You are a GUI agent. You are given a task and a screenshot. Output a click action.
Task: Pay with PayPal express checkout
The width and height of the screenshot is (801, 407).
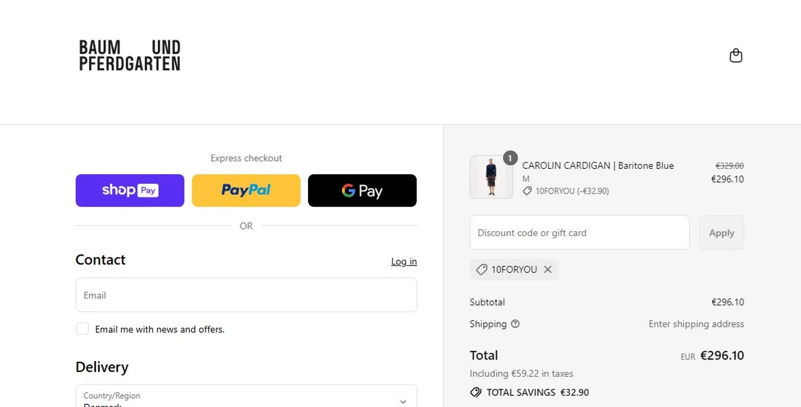pyautogui.click(x=246, y=190)
